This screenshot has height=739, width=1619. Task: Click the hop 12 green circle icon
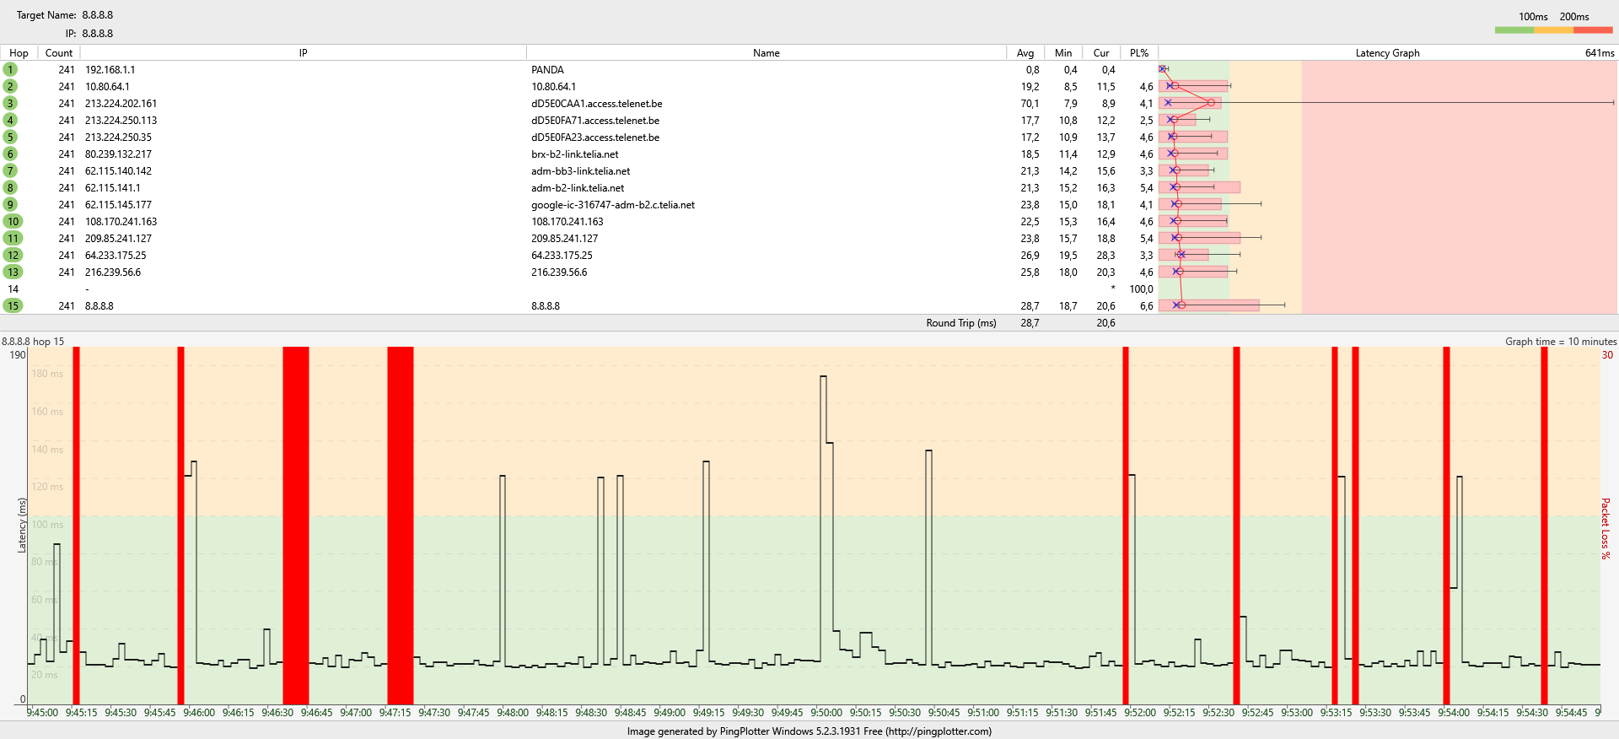13,256
